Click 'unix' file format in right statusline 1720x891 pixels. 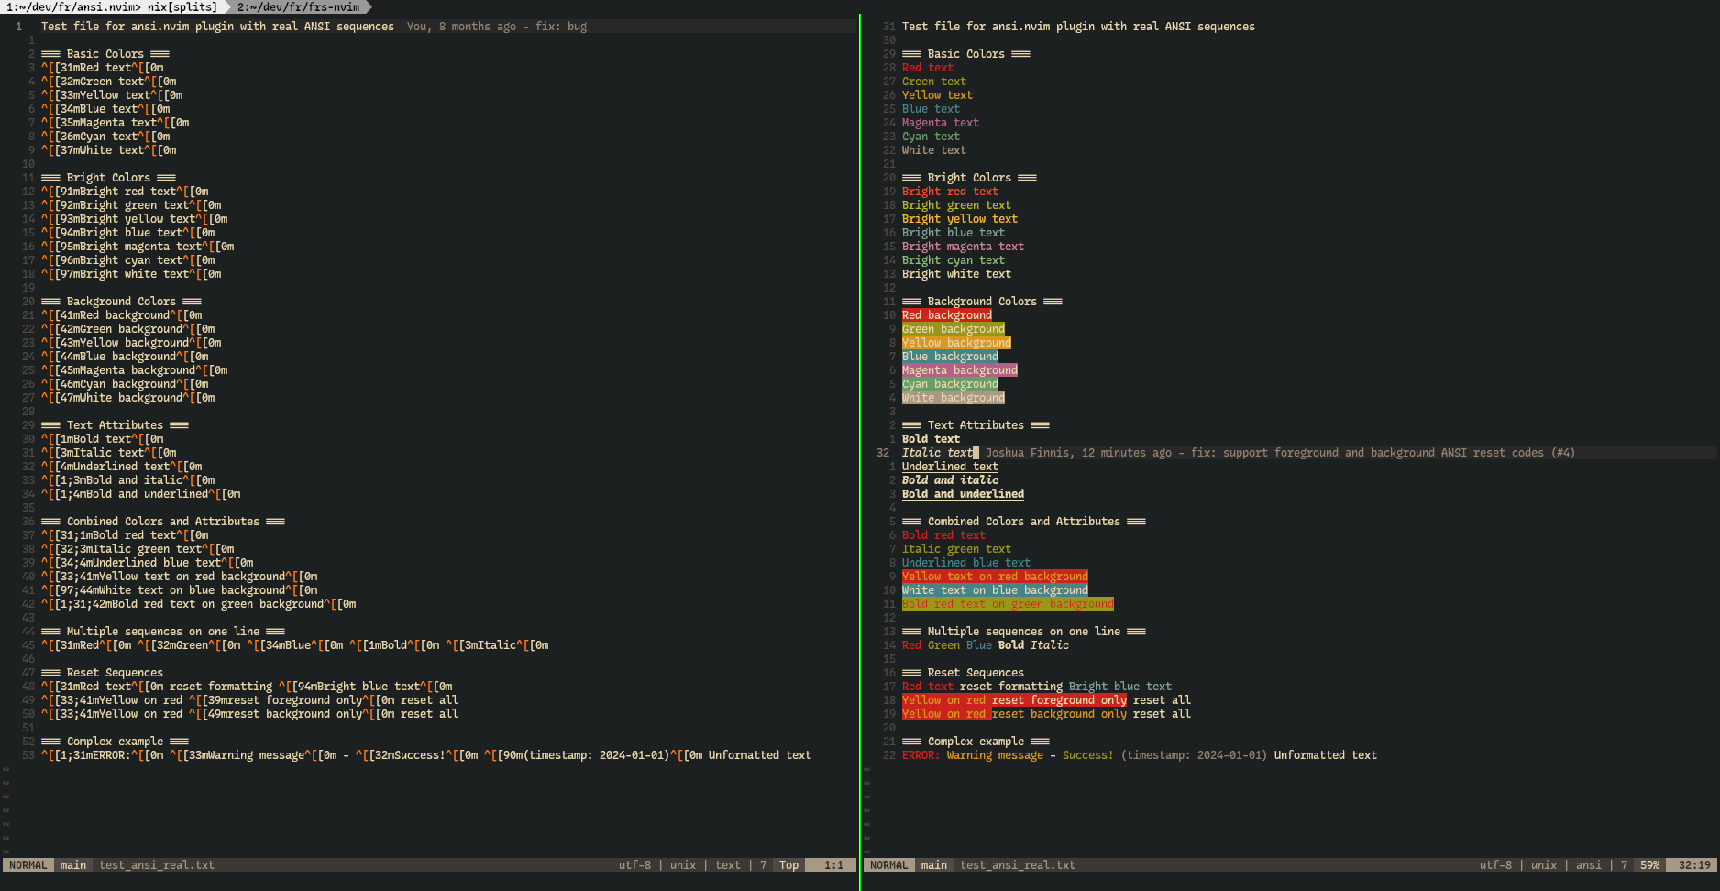[1544, 865]
